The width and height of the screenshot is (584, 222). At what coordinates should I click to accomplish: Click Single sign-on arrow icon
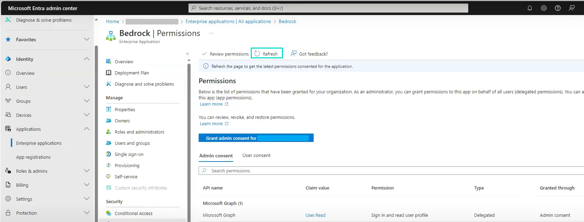pyautogui.click(x=108, y=154)
